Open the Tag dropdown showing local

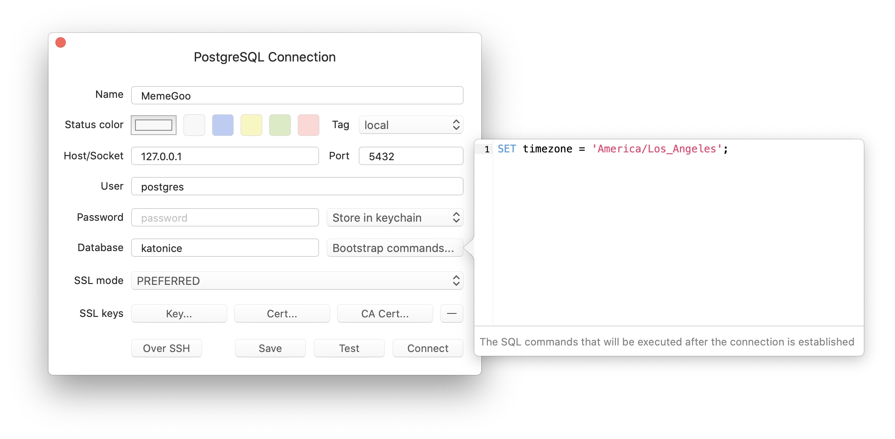(410, 125)
